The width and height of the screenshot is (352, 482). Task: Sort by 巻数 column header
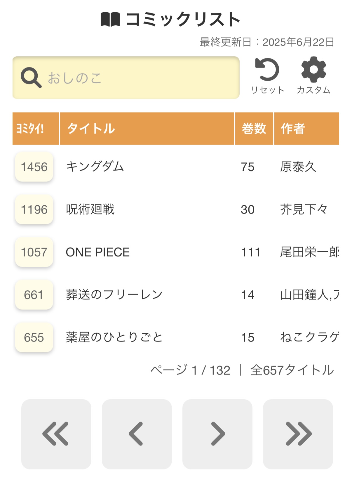pyautogui.click(x=254, y=129)
